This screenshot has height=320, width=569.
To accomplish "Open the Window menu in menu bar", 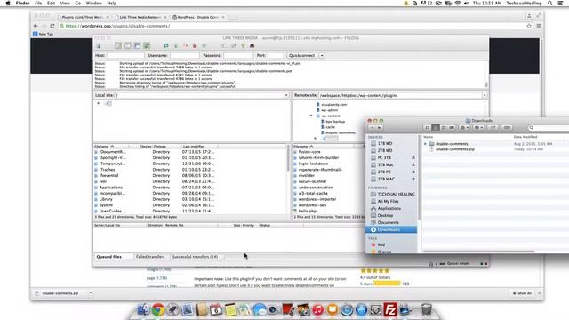I will pos(93,3).
